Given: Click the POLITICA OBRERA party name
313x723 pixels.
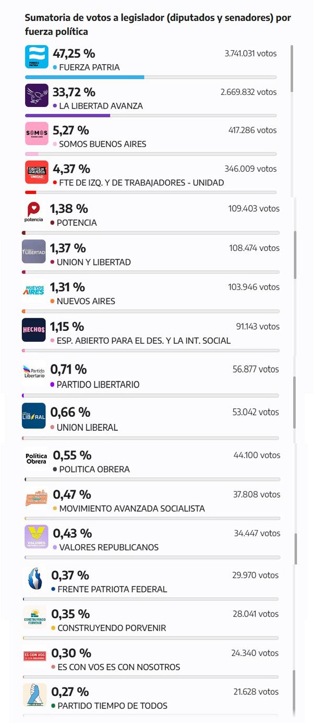Looking at the screenshot, I should tap(94, 469).
